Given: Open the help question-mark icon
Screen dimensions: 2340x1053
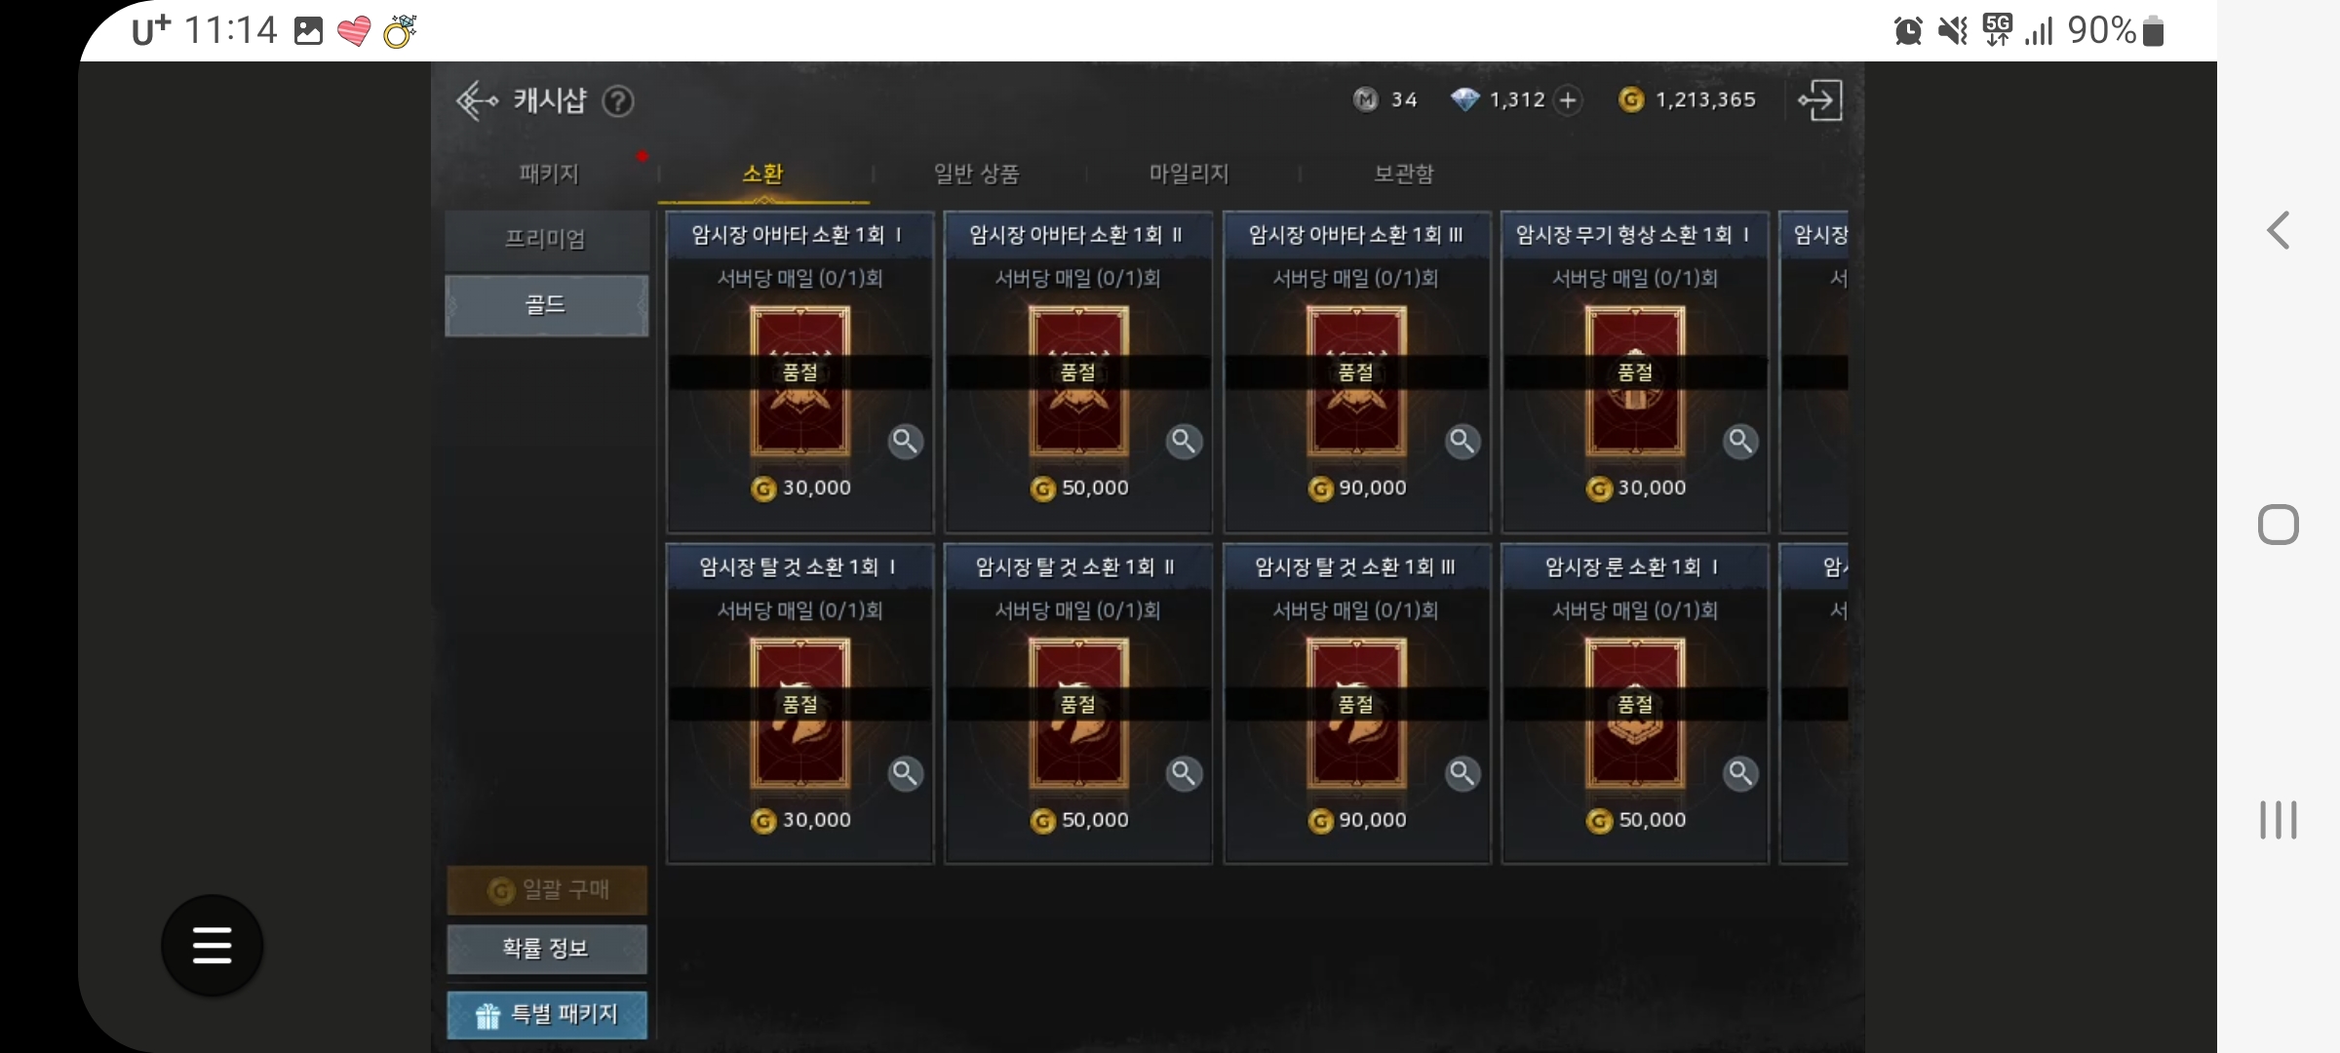Looking at the screenshot, I should (618, 100).
